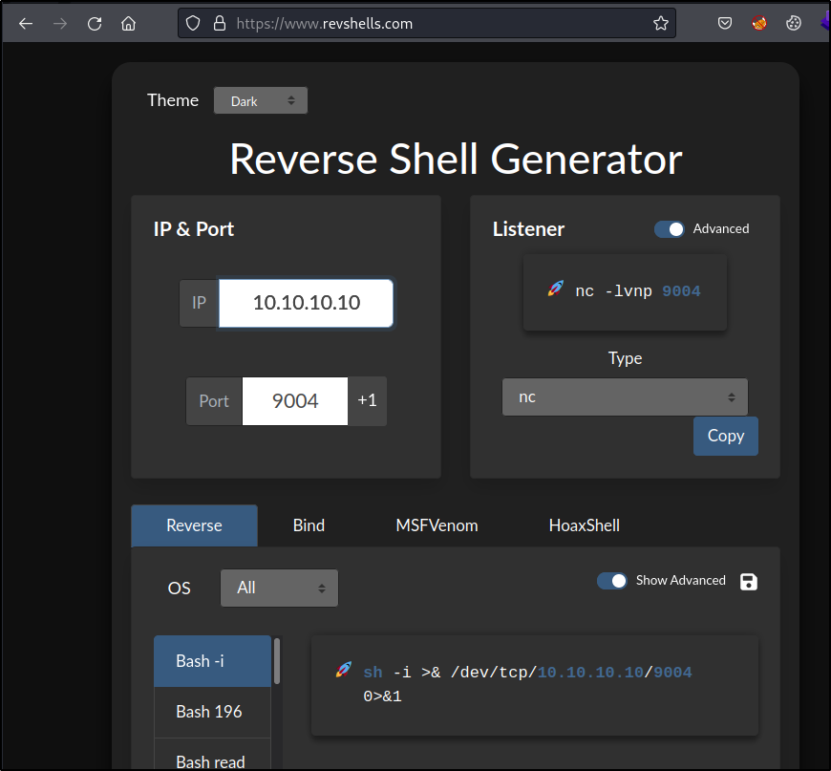Viewport: 831px width, 771px height.
Task: Click the URL address bar
Action: 427,23
